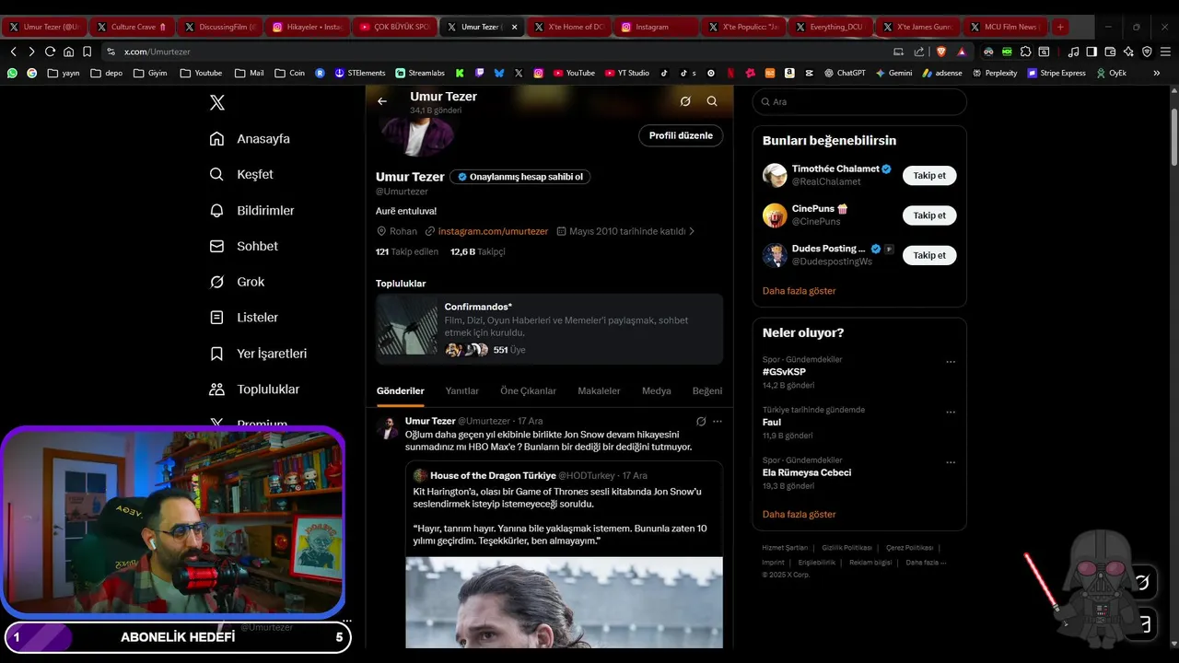1179x663 pixels.
Task: Follow Timothée Chalamet with Takip et
Action: pos(929,175)
